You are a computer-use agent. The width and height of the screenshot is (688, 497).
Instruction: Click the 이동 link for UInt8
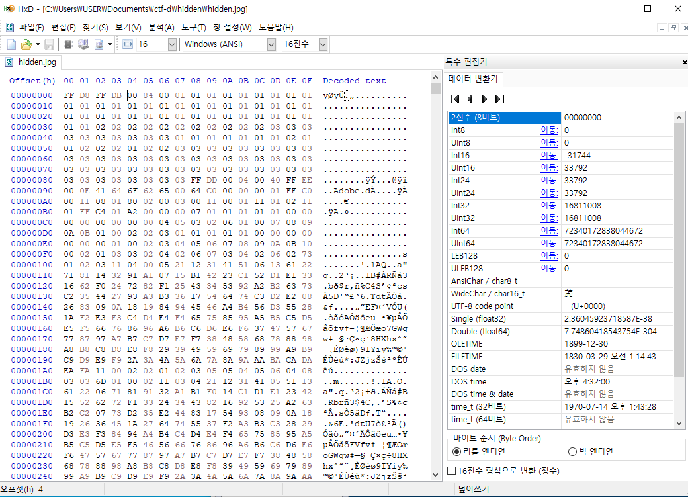tap(549, 143)
